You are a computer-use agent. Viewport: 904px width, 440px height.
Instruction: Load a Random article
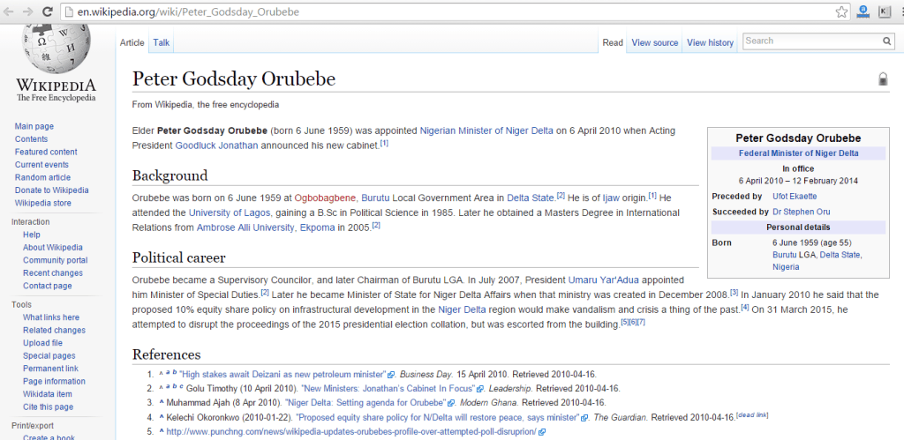pos(42,177)
